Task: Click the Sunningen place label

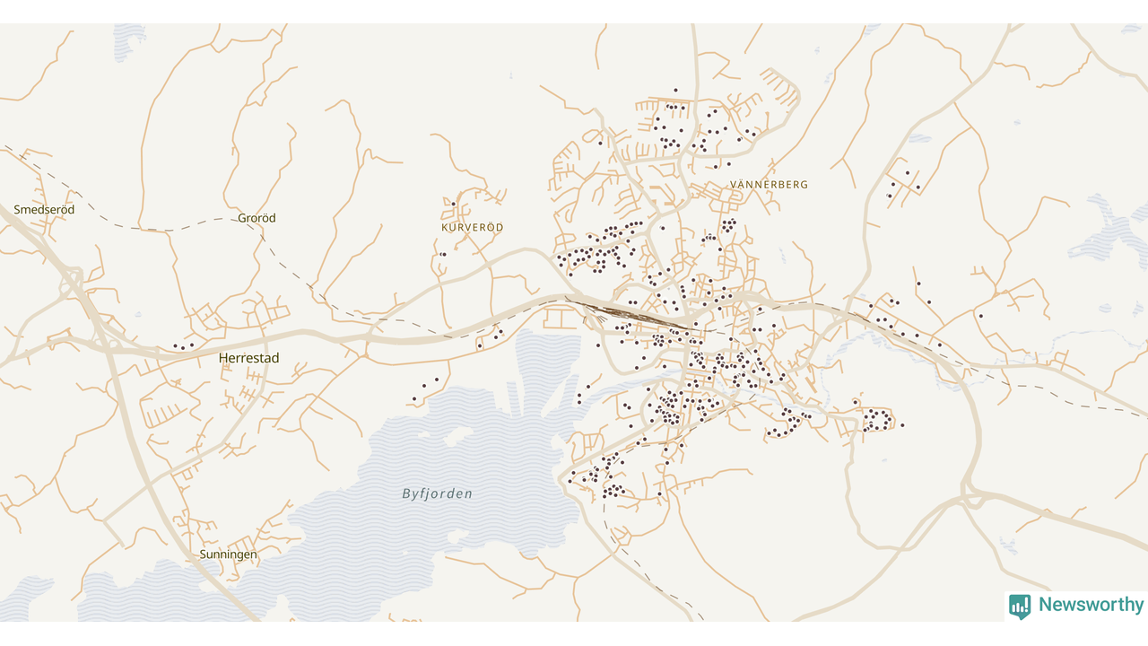Action: pos(228,554)
